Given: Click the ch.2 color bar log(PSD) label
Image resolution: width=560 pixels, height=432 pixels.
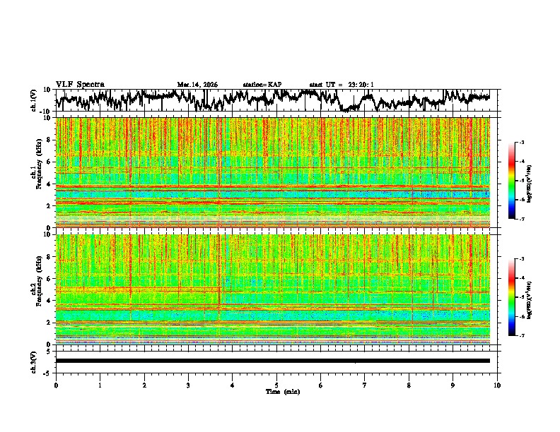Looking at the screenshot, I should 530,300.
